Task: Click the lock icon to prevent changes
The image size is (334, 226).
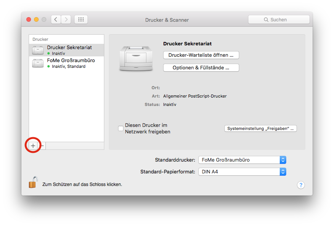Action: tap(33, 183)
